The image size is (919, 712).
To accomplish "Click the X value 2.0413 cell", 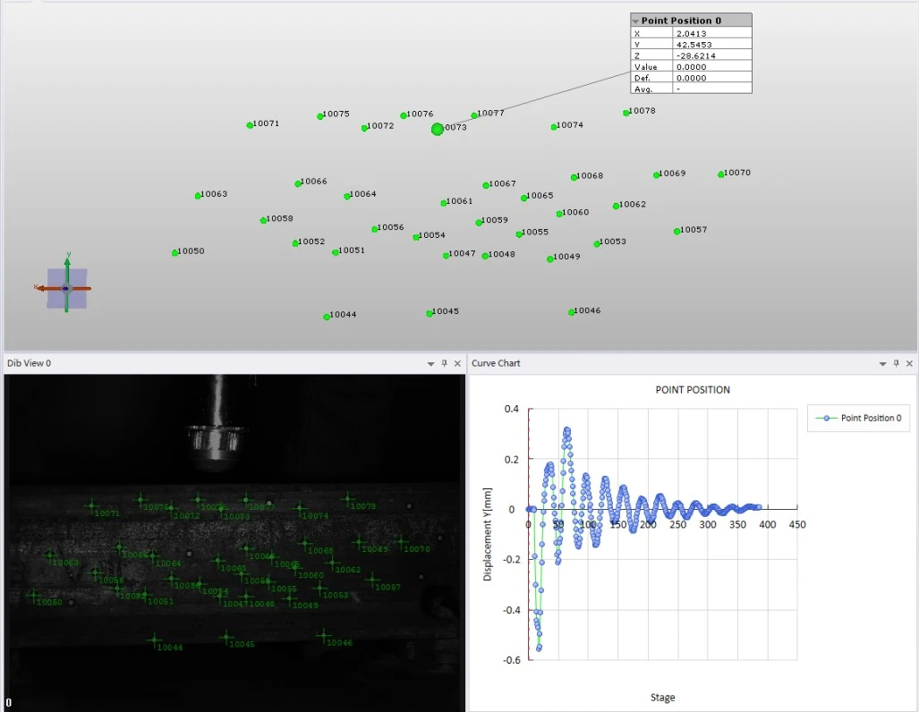I will pyautogui.click(x=711, y=34).
